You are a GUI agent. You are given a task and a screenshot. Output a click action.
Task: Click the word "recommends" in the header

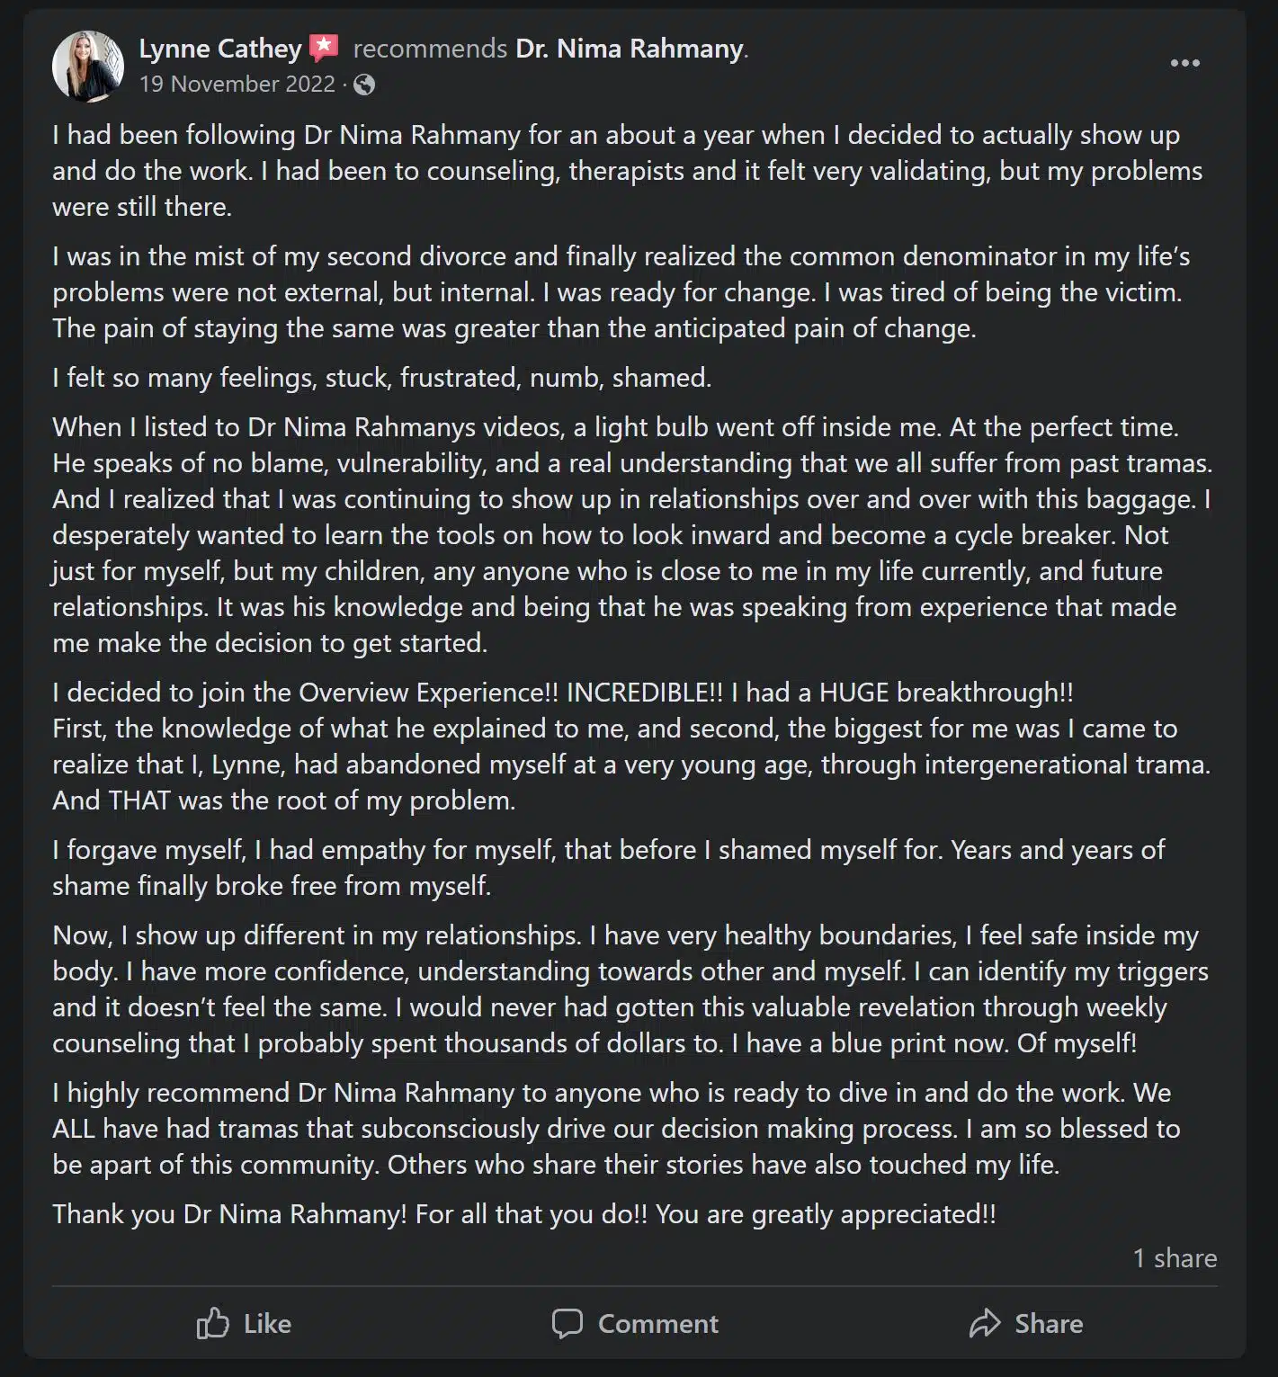click(x=430, y=49)
